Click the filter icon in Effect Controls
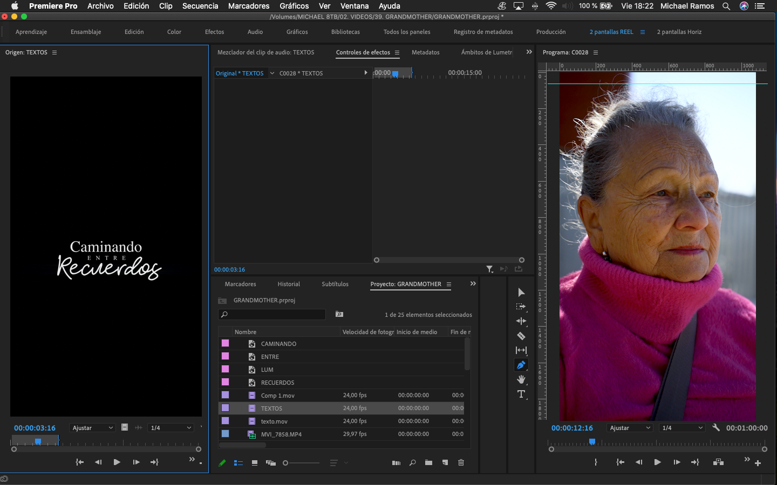 489,269
